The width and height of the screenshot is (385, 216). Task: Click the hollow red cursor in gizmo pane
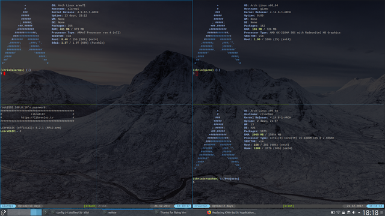197,73
